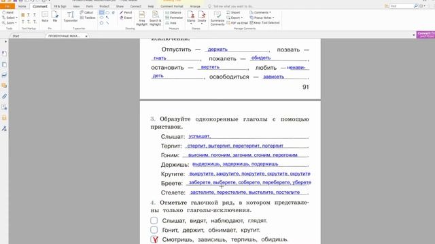Click the Find magnifier search icon
This screenshot has height=244, width=435.
coord(415,6)
